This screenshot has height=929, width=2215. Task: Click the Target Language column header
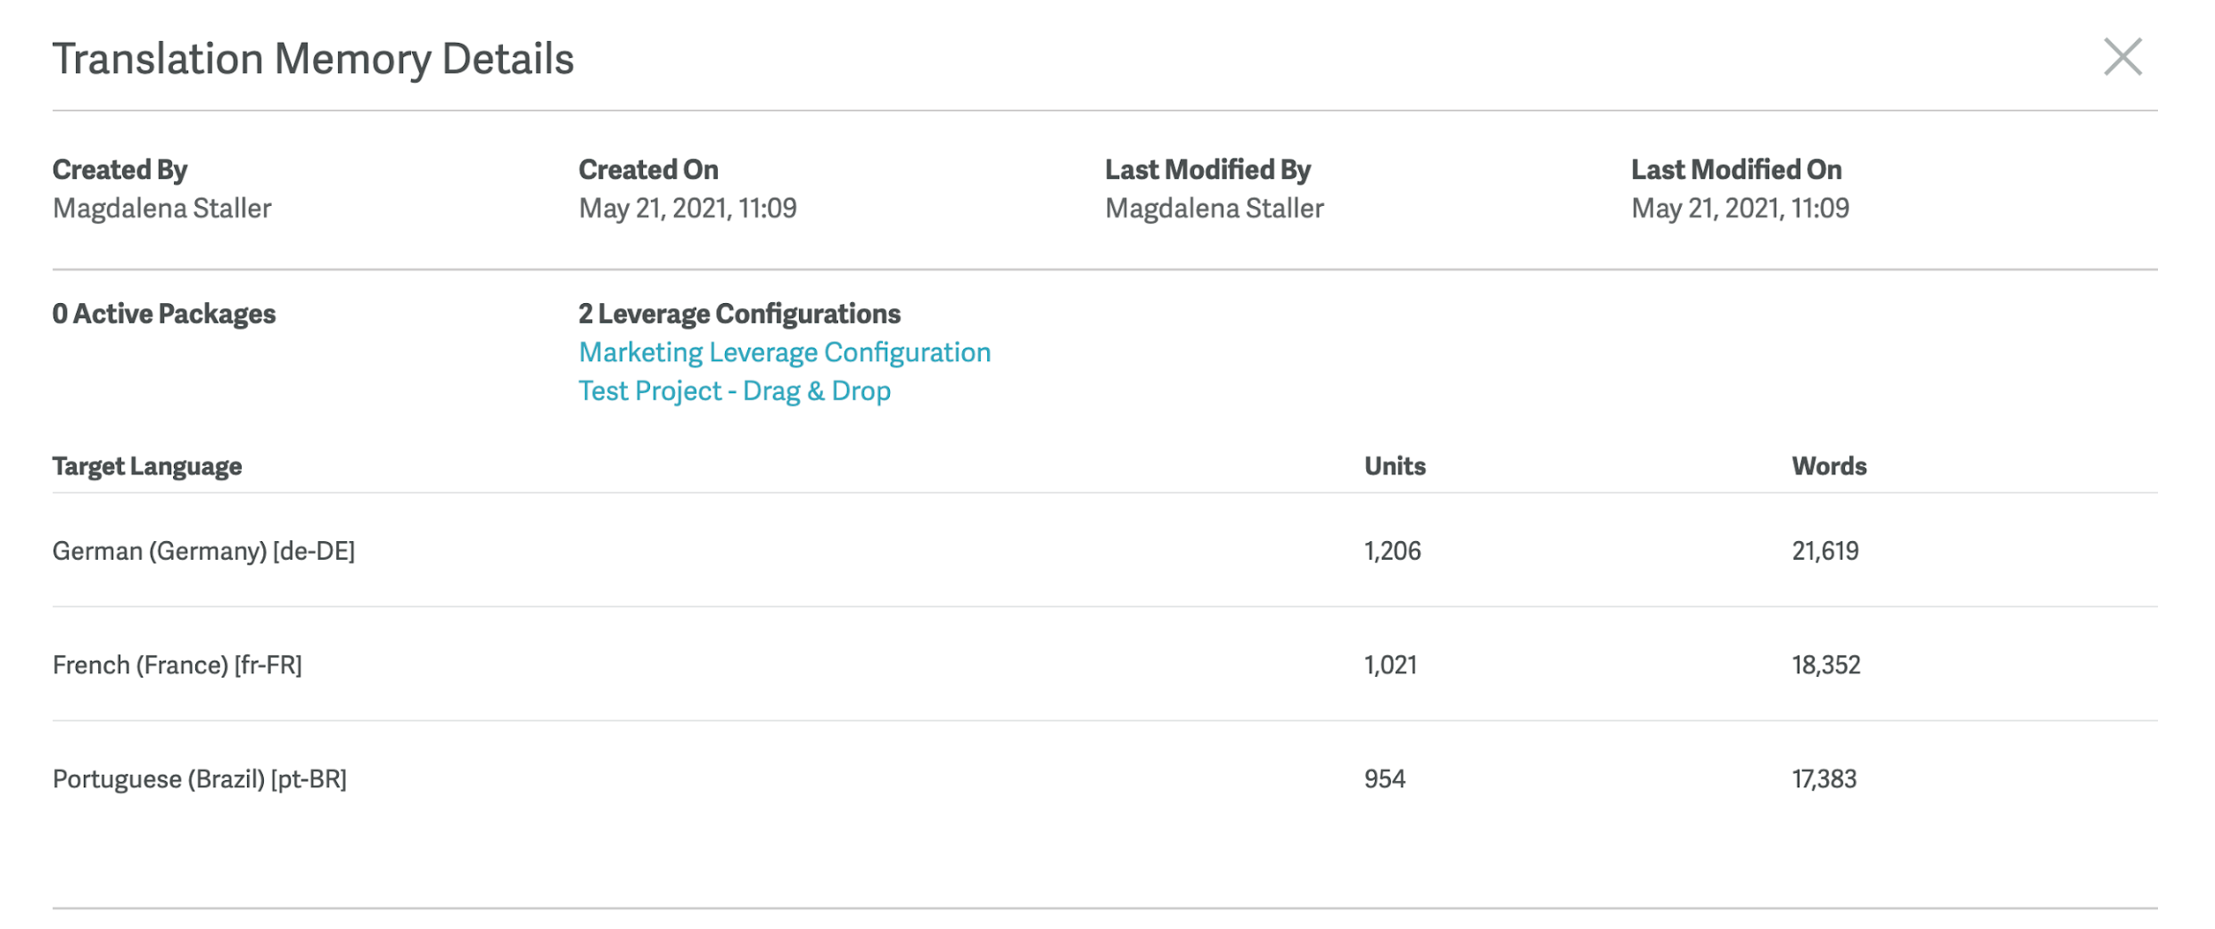(x=147, y=466)
